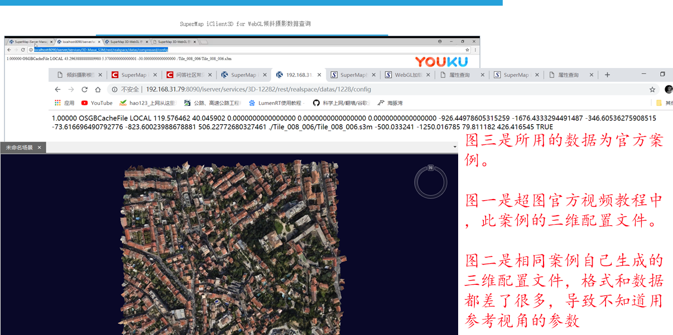Bookmark the 1228/config page with the star

652,89
